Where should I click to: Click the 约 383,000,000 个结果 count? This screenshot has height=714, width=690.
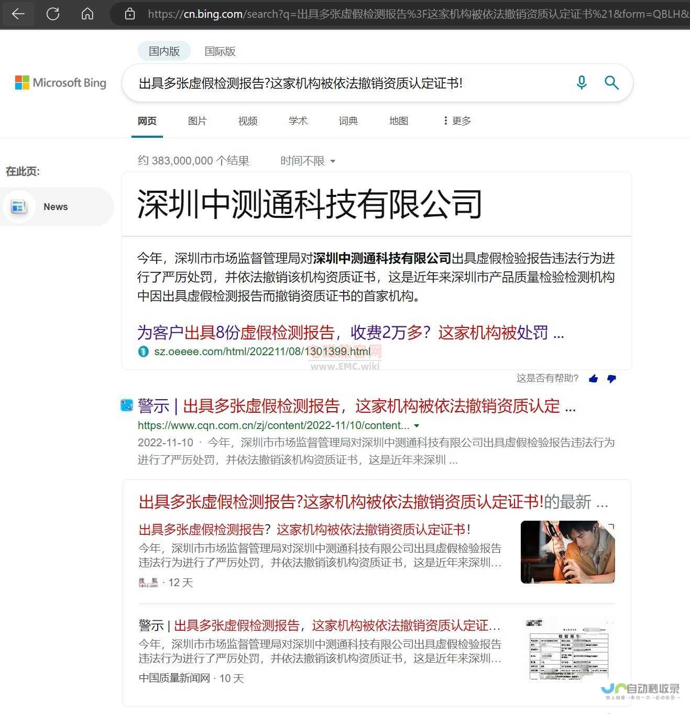click(193, 161)
